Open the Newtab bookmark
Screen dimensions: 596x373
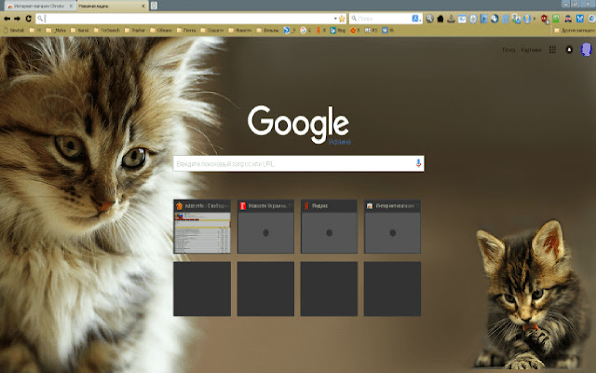coord(14,30)
